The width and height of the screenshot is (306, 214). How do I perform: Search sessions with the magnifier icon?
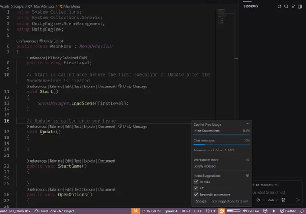click(286, 6)
